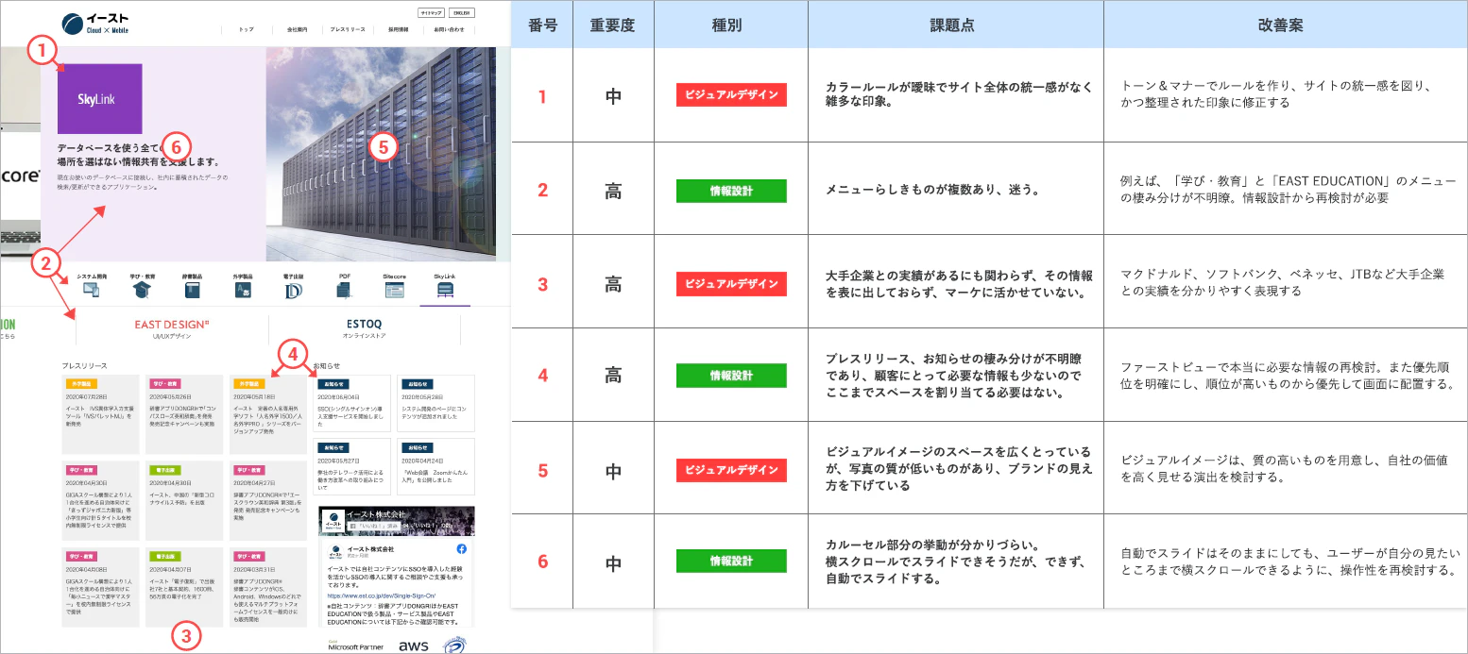This screenshot has height=654, width=1468.
Task: Open the 会社案内 nav item
Action: click(x=296, y=30)
